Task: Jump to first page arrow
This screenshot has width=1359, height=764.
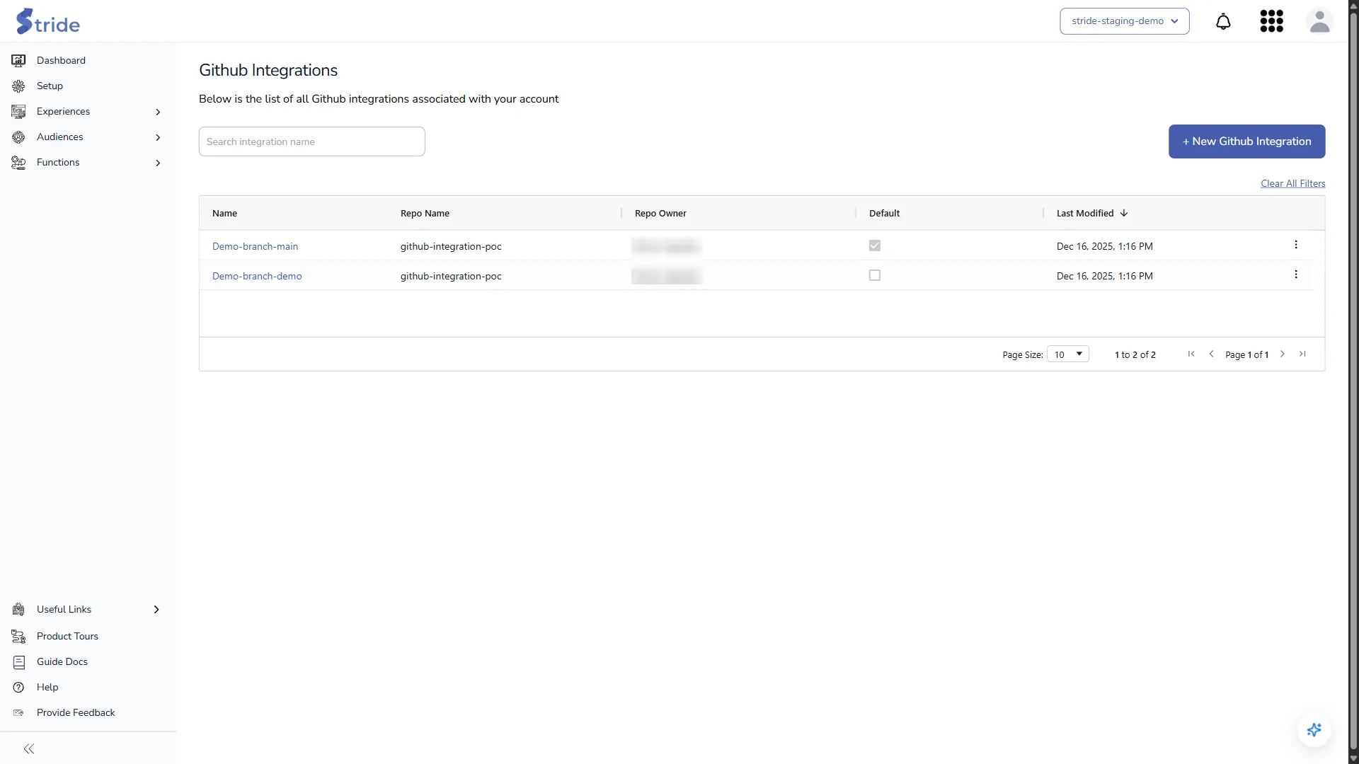Action: pyautogui.click(x=1191, y=354)
